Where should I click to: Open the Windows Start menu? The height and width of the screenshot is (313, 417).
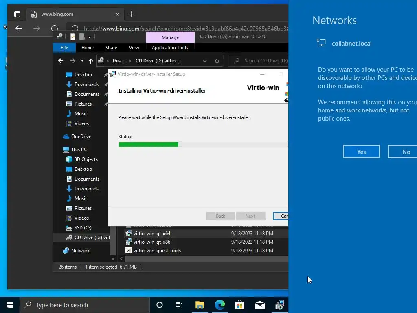pyautogui.click(x=10, y=305)
